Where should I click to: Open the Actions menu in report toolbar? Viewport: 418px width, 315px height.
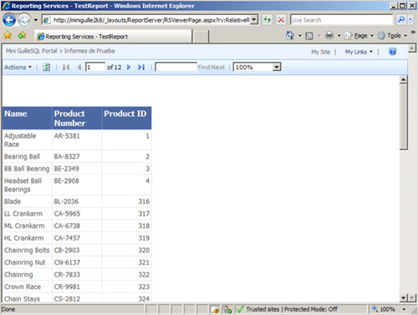click(18, 67)
